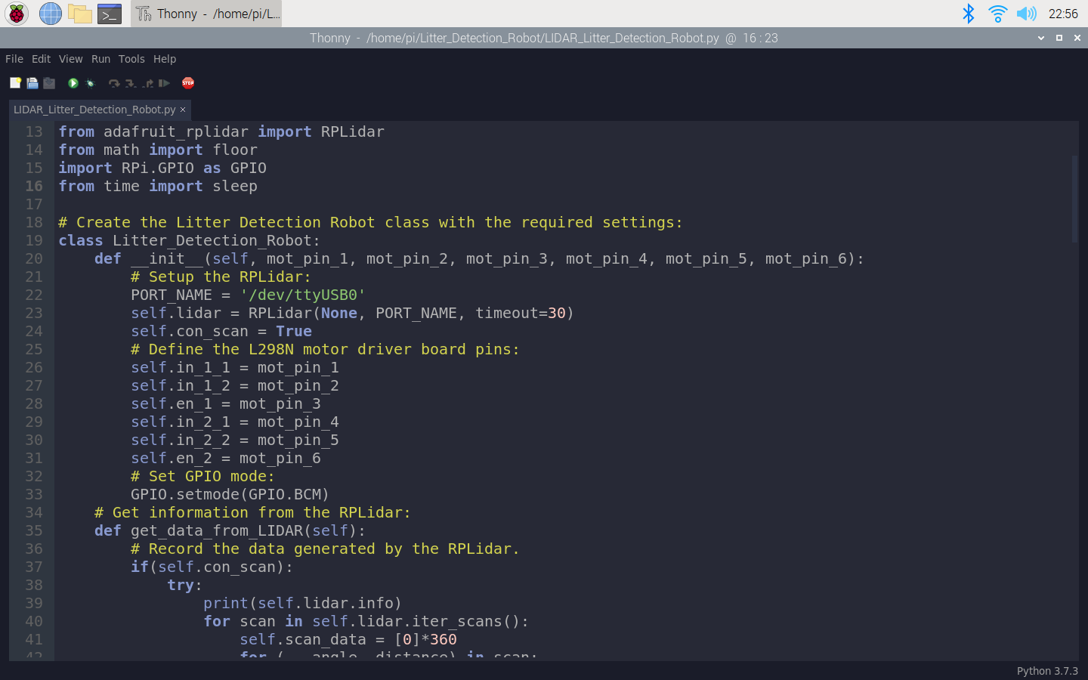
Task: Select the LIDAR_Litter_Detection_Robot.py tab
Action: pyautogui.click(x=94, y=110)
